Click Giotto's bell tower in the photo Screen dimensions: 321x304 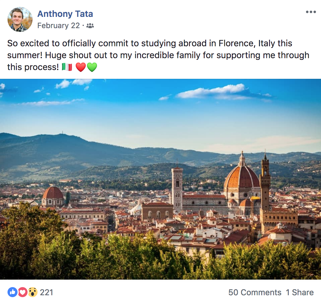177,188
